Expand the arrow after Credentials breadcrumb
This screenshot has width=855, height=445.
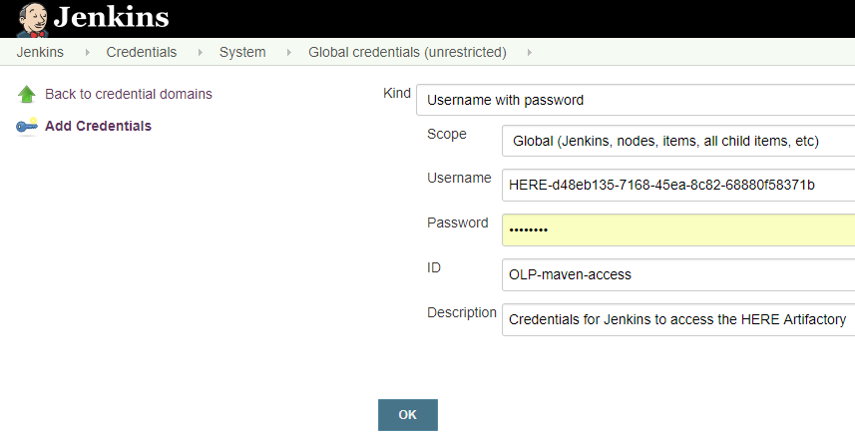tap(199, 52)
